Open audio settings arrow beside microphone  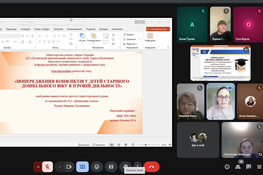(x=38, y=167)
